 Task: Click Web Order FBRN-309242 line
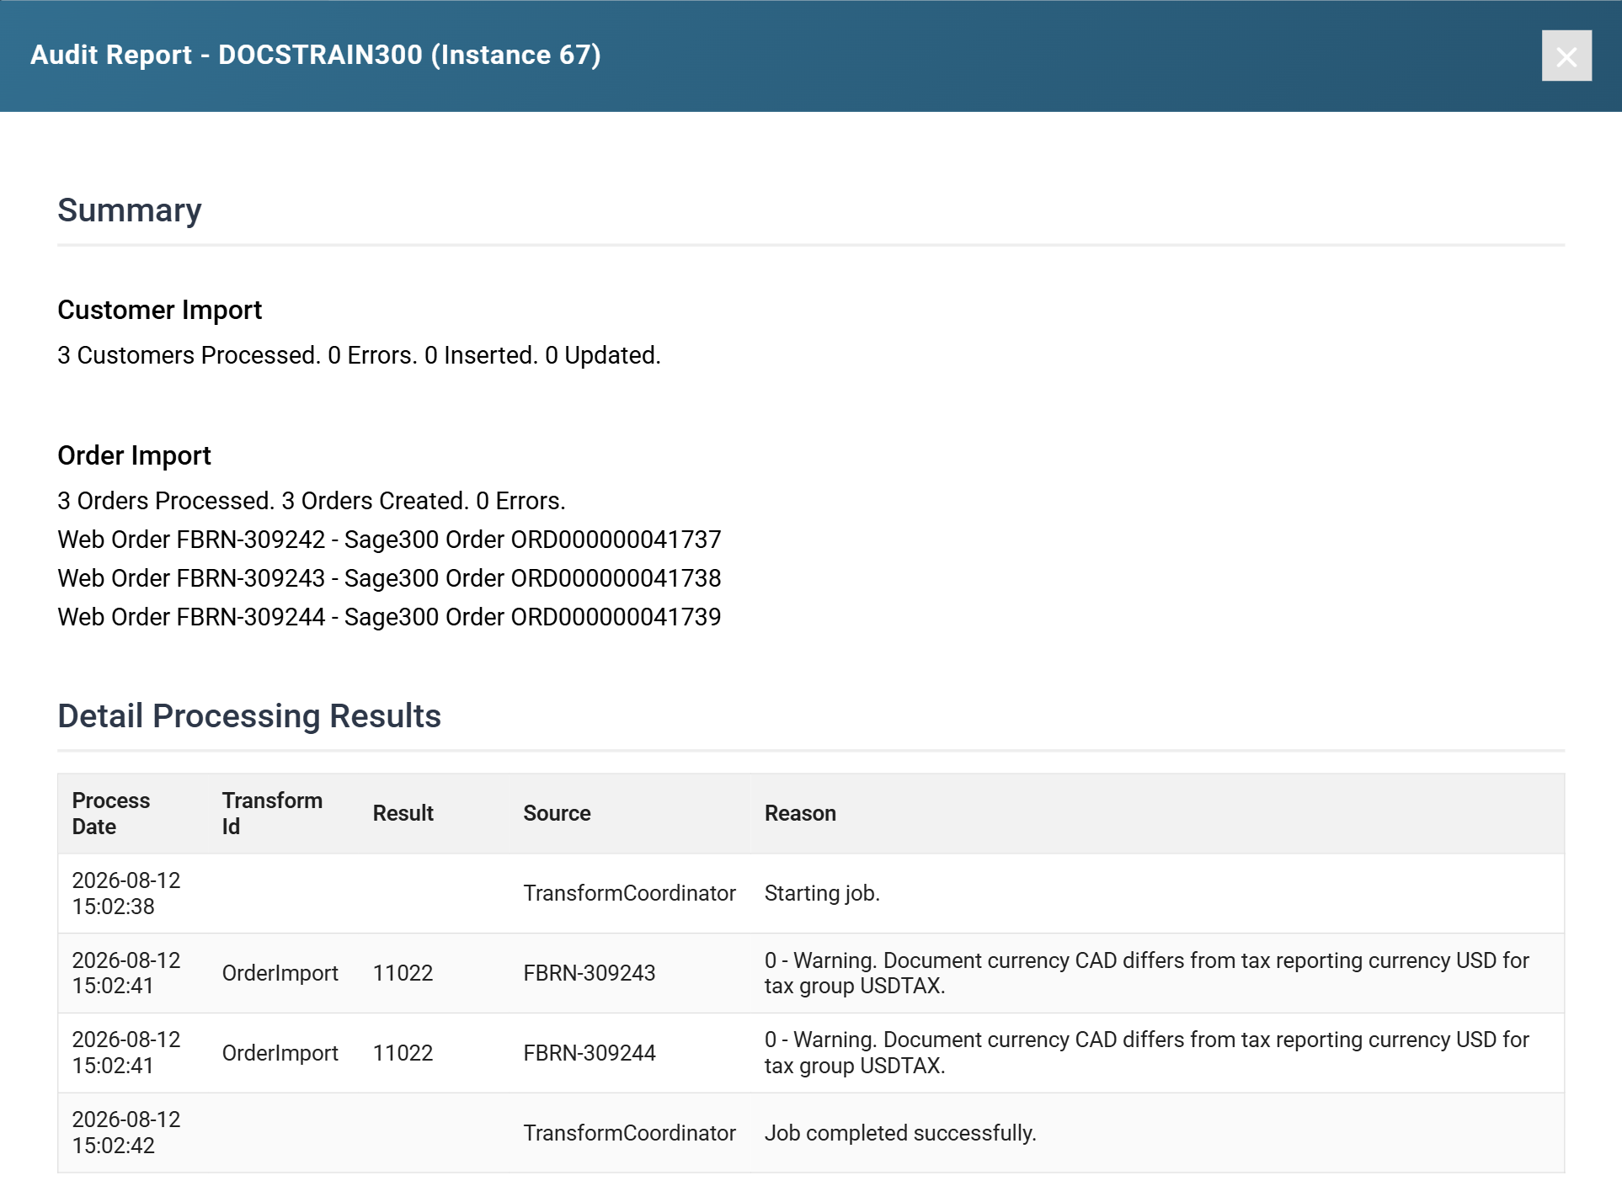(389, 540)
